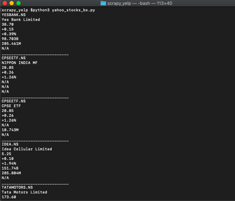Click the change value +0.10
Image resolution: width=235 pixels, height=201 pixels.
coord(8,159)
